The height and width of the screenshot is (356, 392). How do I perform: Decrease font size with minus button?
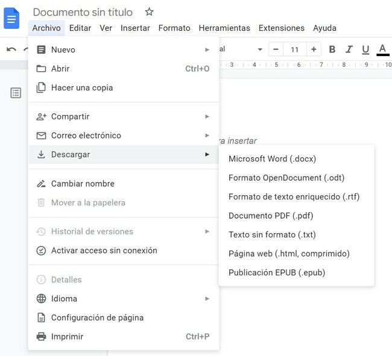pos(276,49)
